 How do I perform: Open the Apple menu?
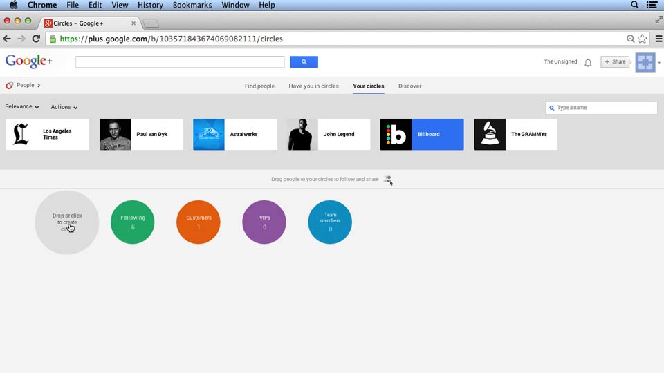click(x=14, y=5)
